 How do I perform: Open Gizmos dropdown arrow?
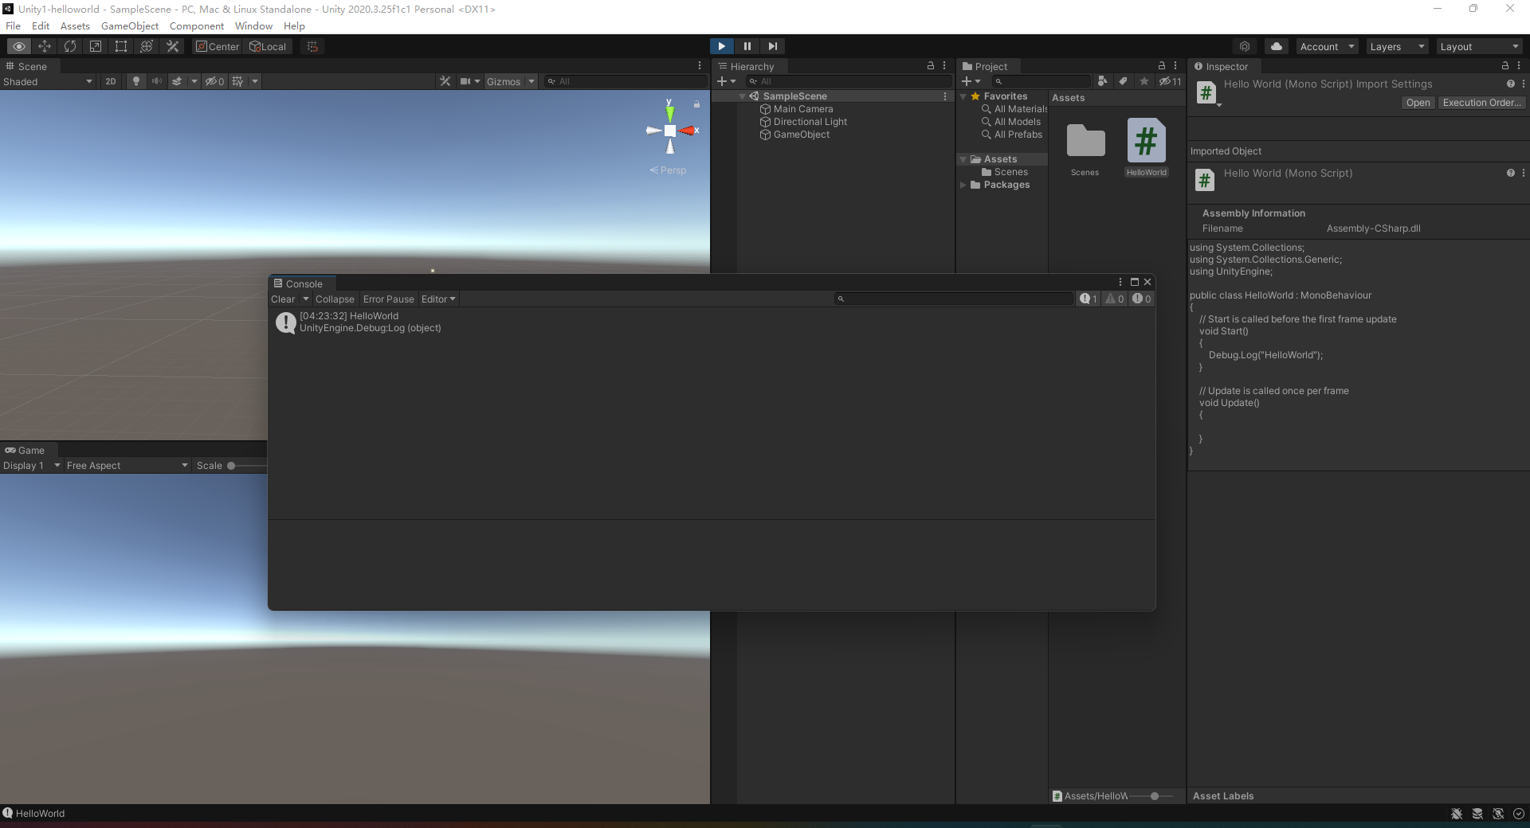click(532, 81)
